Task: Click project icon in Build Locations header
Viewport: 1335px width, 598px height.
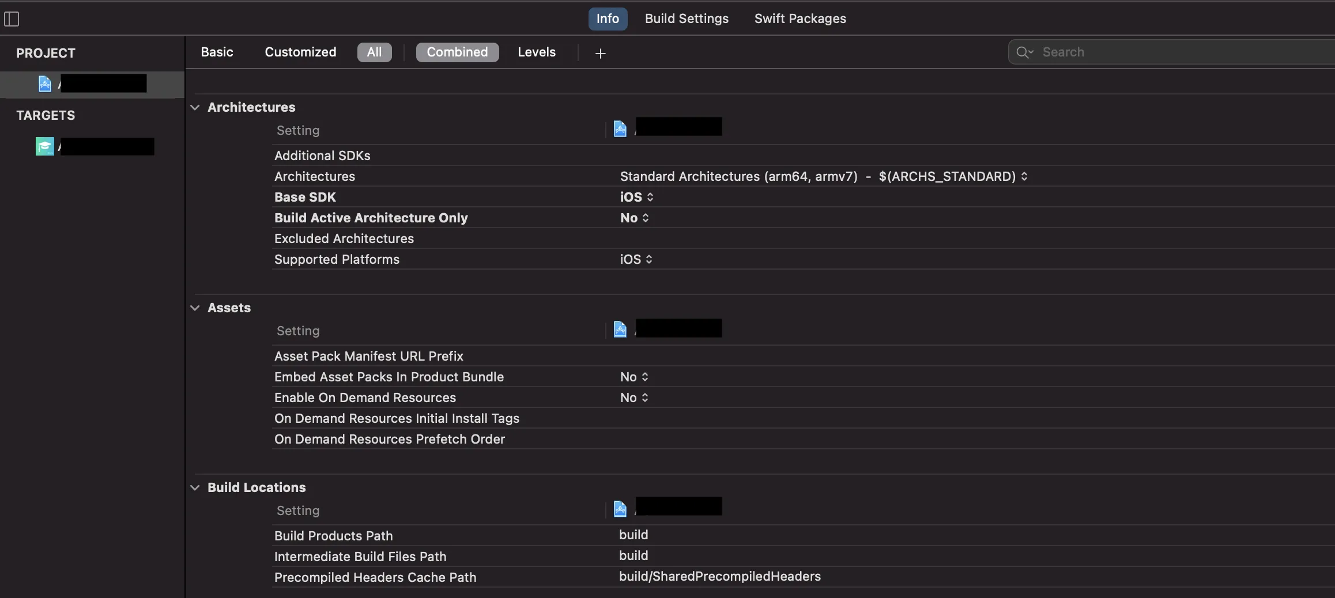Action: point(620,509)
